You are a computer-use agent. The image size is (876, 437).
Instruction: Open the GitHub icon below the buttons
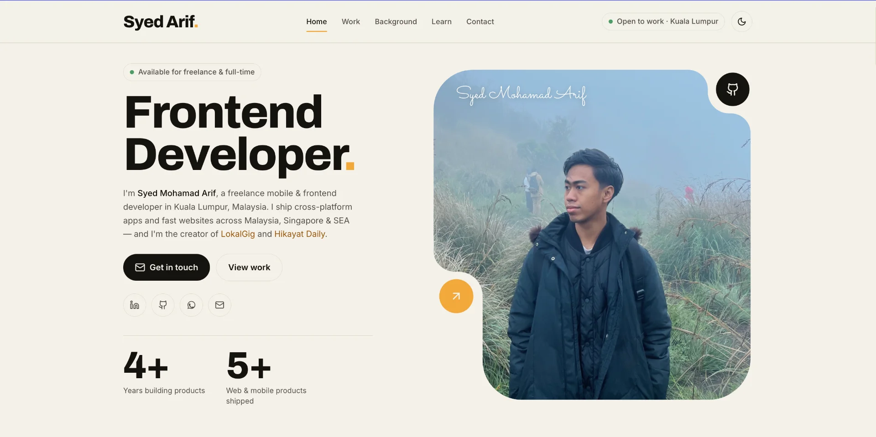coord(163,305)
